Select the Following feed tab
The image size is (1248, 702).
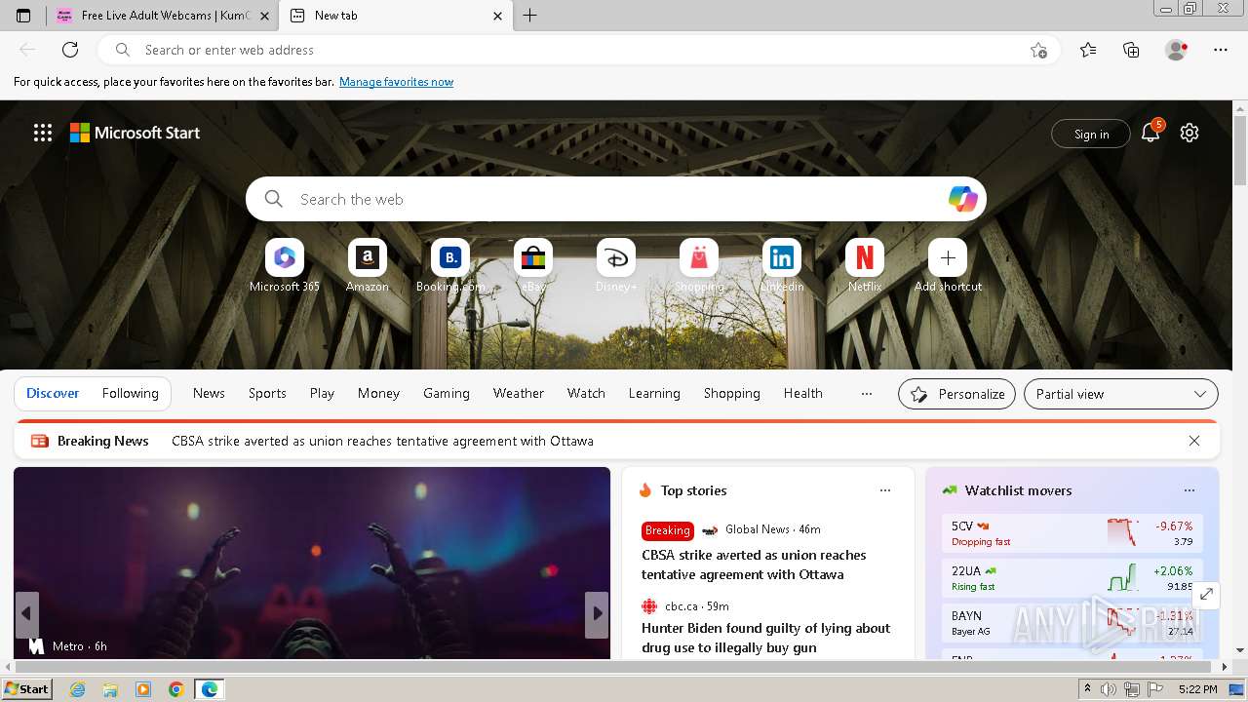coord(131,394)
